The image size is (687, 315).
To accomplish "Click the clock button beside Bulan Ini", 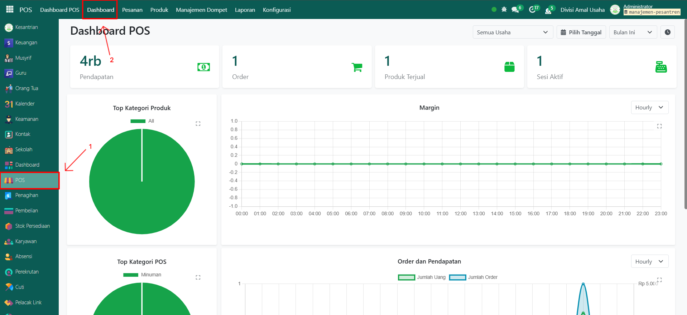I will pyautogui.click(x=667, y=32).
